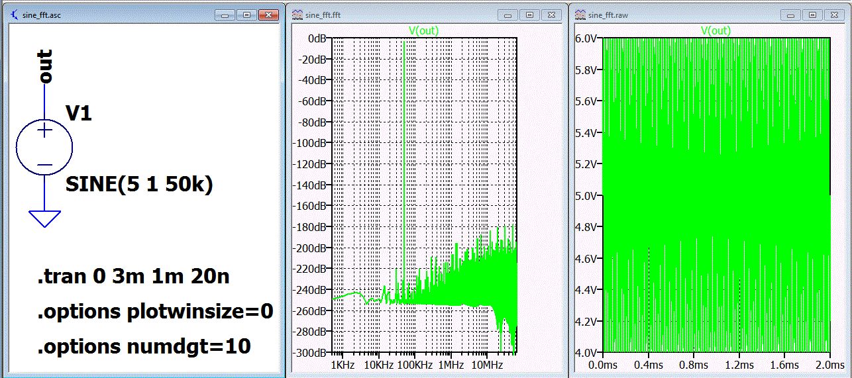The width and height of the screenshot is (852, 378).
Task: Maximize the sine_fft.raw waveform window
Action: coord(812,15)
